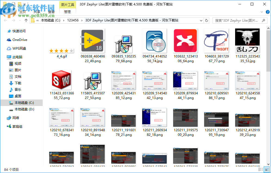Select the 103632_12341306_64.png red X icon file

click(x=185, y=41)
